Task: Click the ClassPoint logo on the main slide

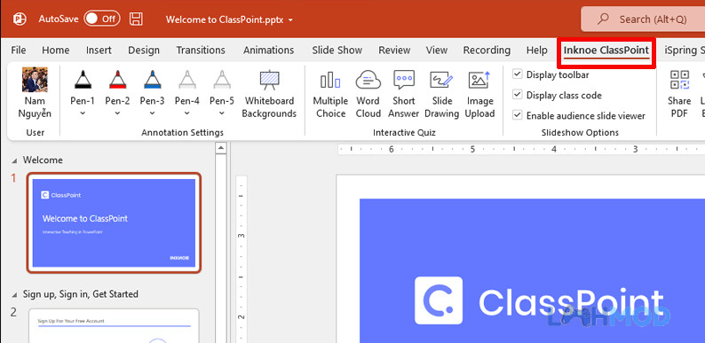Action: [439, 300]
